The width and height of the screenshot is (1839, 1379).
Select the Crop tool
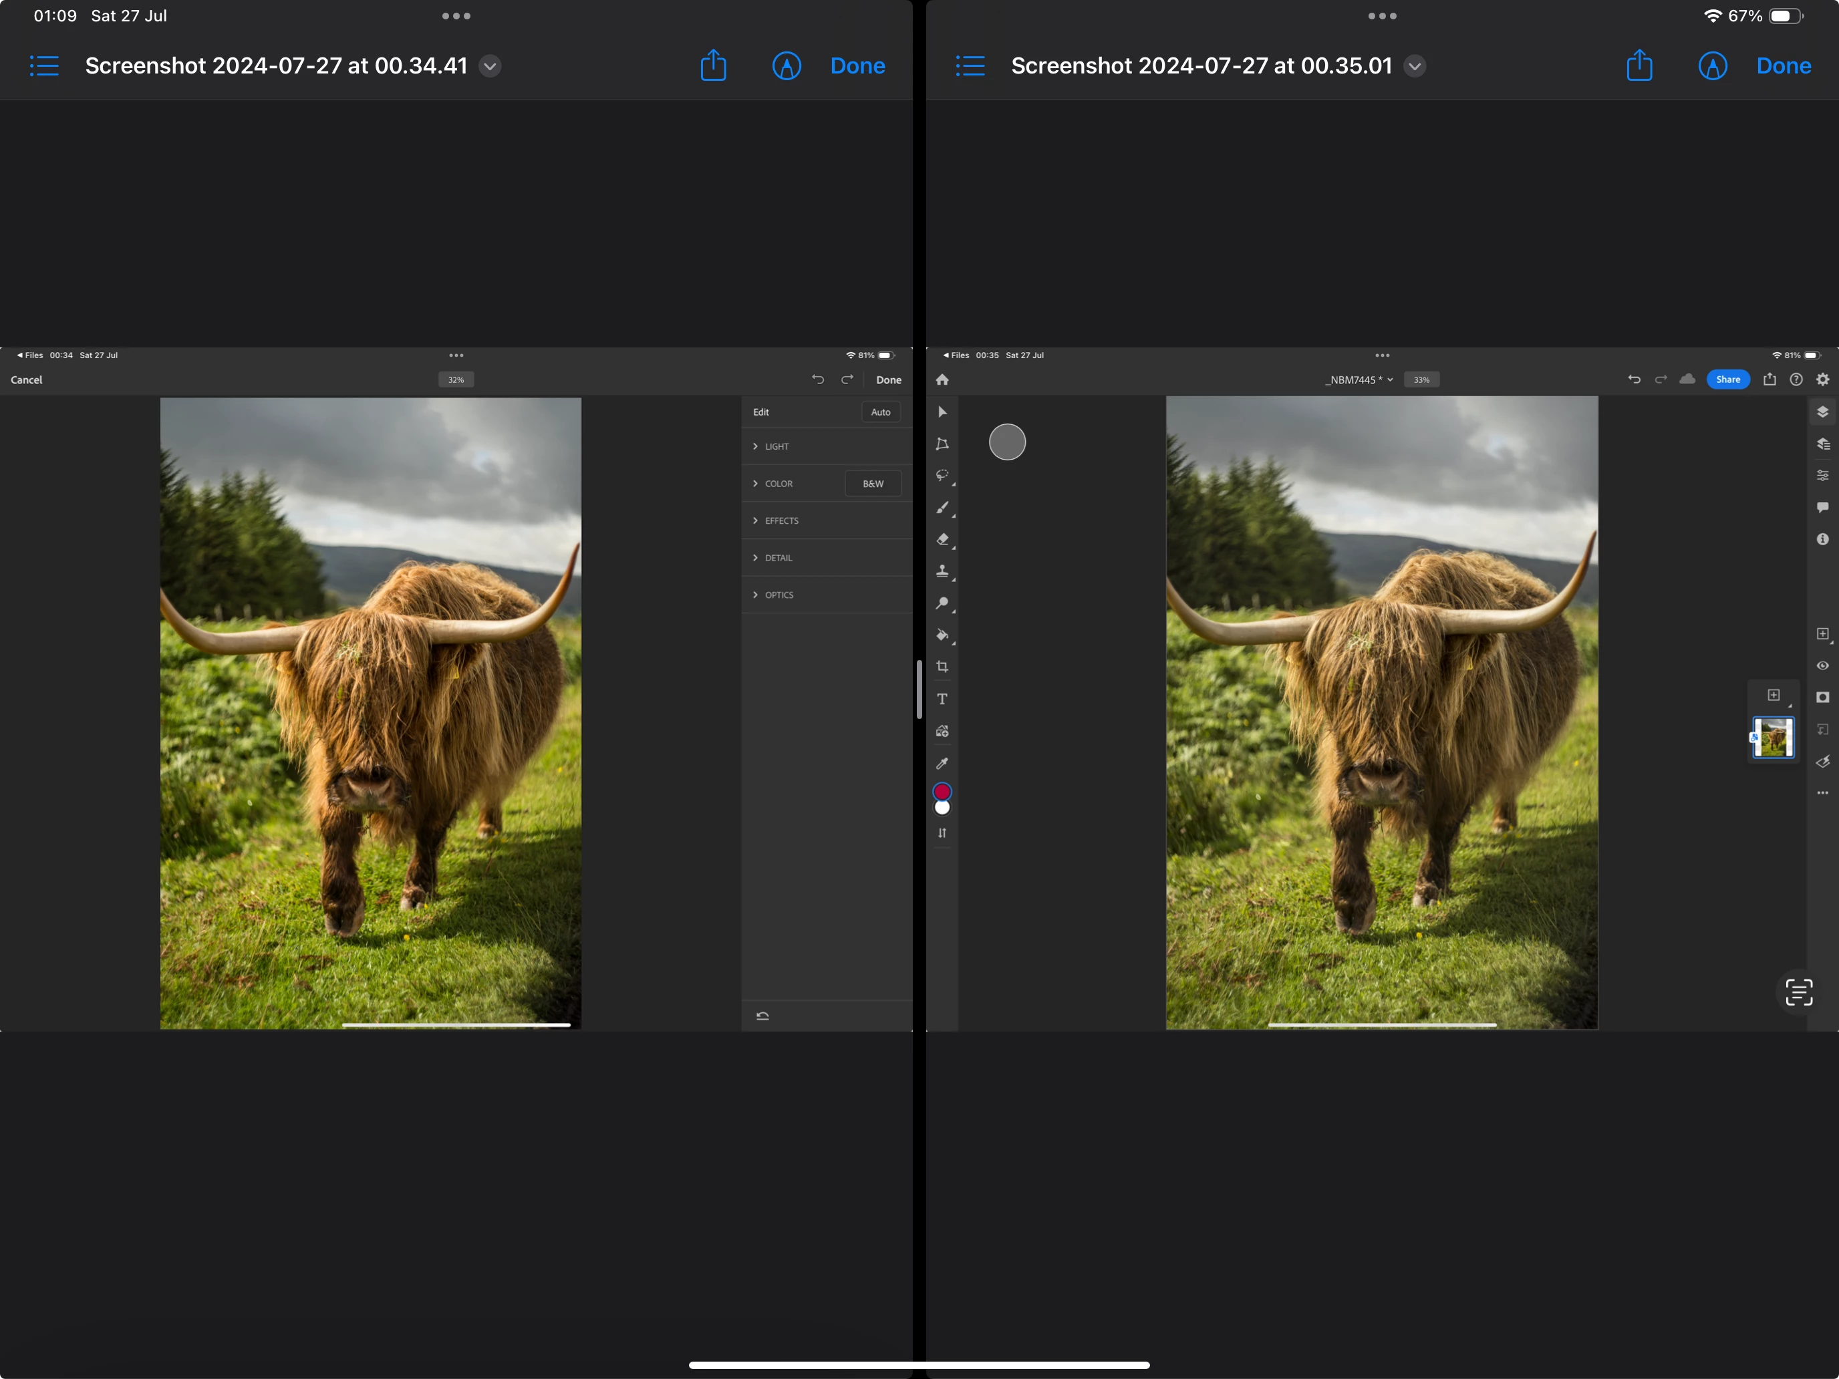(942, 667)
